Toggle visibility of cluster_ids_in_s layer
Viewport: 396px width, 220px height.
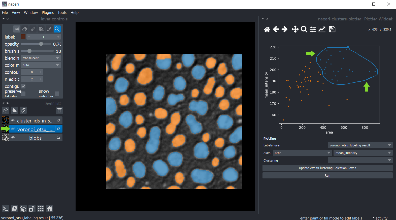point(13,120)
